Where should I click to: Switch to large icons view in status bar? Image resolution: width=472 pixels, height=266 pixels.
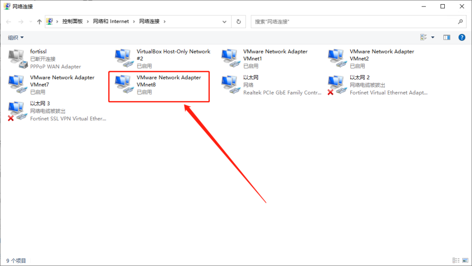pos(466,260)
